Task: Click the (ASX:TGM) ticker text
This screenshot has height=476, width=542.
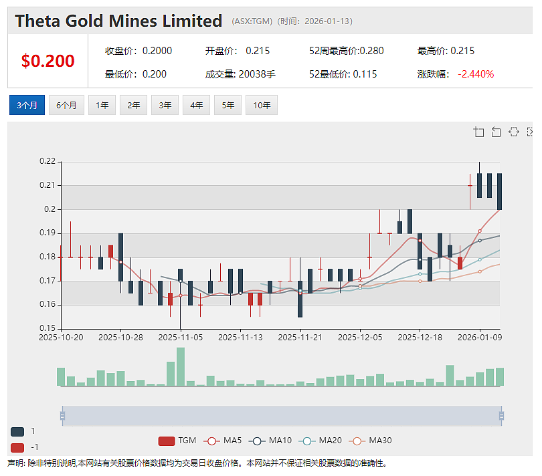Action: click(x=252, y=21)
